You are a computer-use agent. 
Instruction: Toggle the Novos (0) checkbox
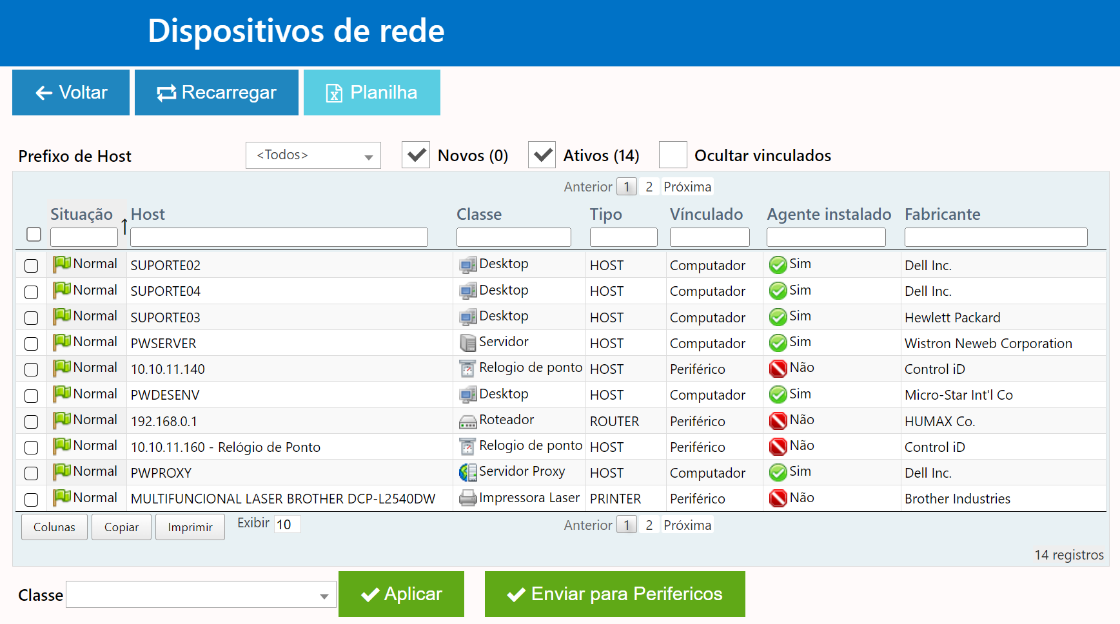(416, 155)
